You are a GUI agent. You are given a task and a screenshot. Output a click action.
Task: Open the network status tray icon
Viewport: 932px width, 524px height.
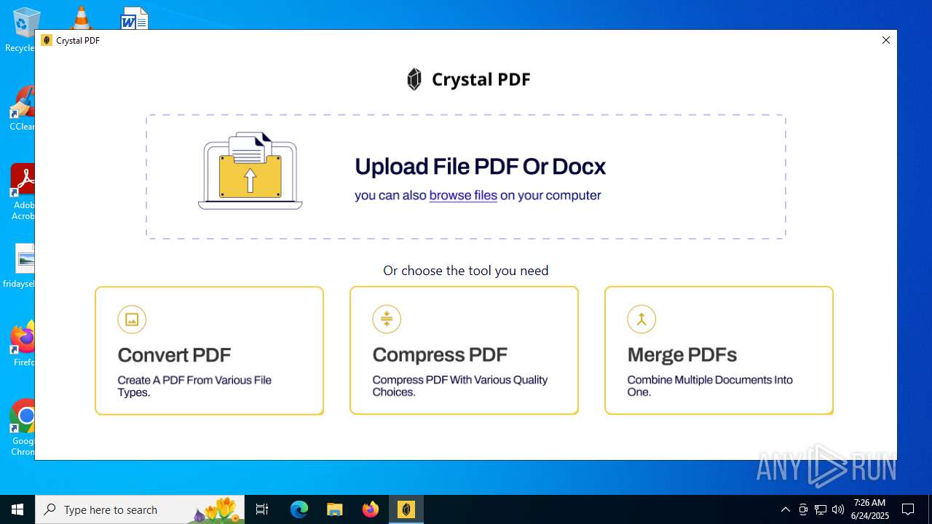[821, 509]
